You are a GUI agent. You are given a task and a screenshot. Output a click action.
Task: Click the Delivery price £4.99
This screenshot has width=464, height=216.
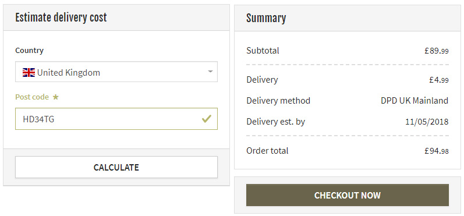point(439,80)
